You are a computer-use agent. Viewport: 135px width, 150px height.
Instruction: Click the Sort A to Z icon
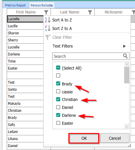click(x=48, y=20)
